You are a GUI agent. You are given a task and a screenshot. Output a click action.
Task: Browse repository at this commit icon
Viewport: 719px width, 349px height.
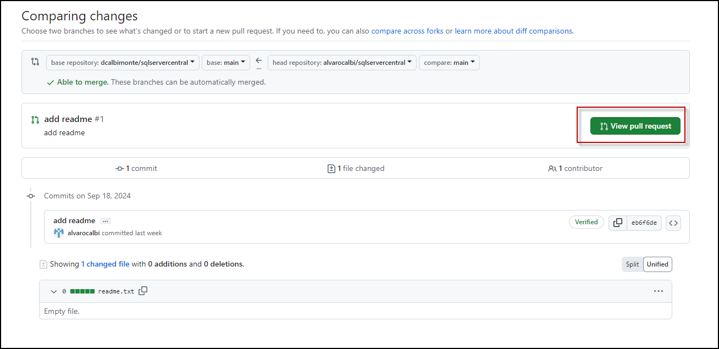point(673,223)
